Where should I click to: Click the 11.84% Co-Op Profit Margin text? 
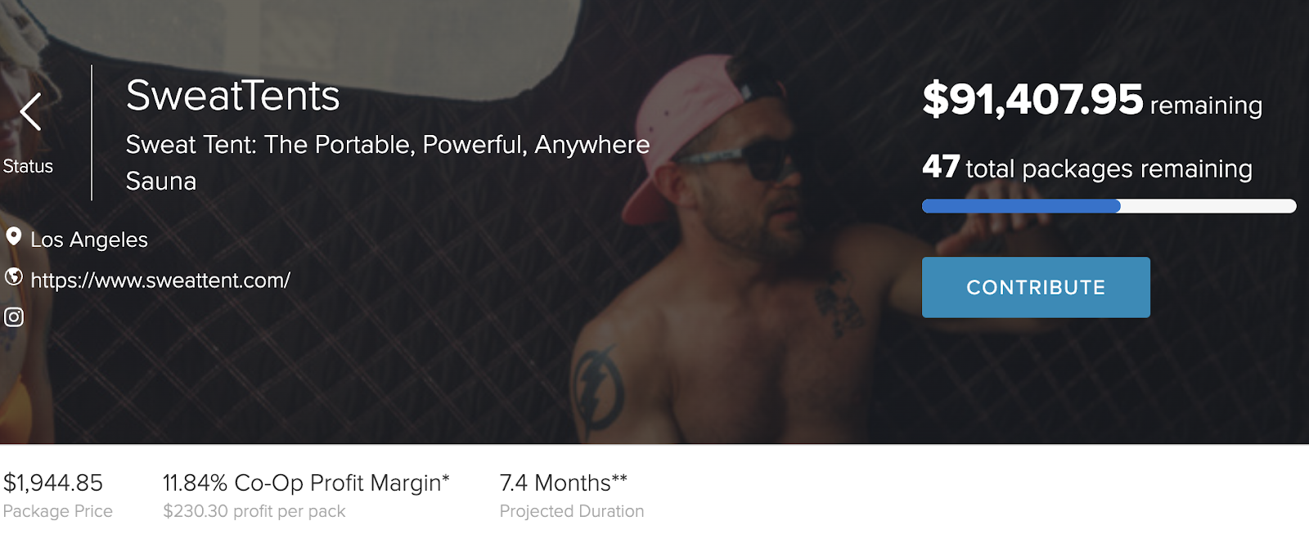[x=306, y=482]
